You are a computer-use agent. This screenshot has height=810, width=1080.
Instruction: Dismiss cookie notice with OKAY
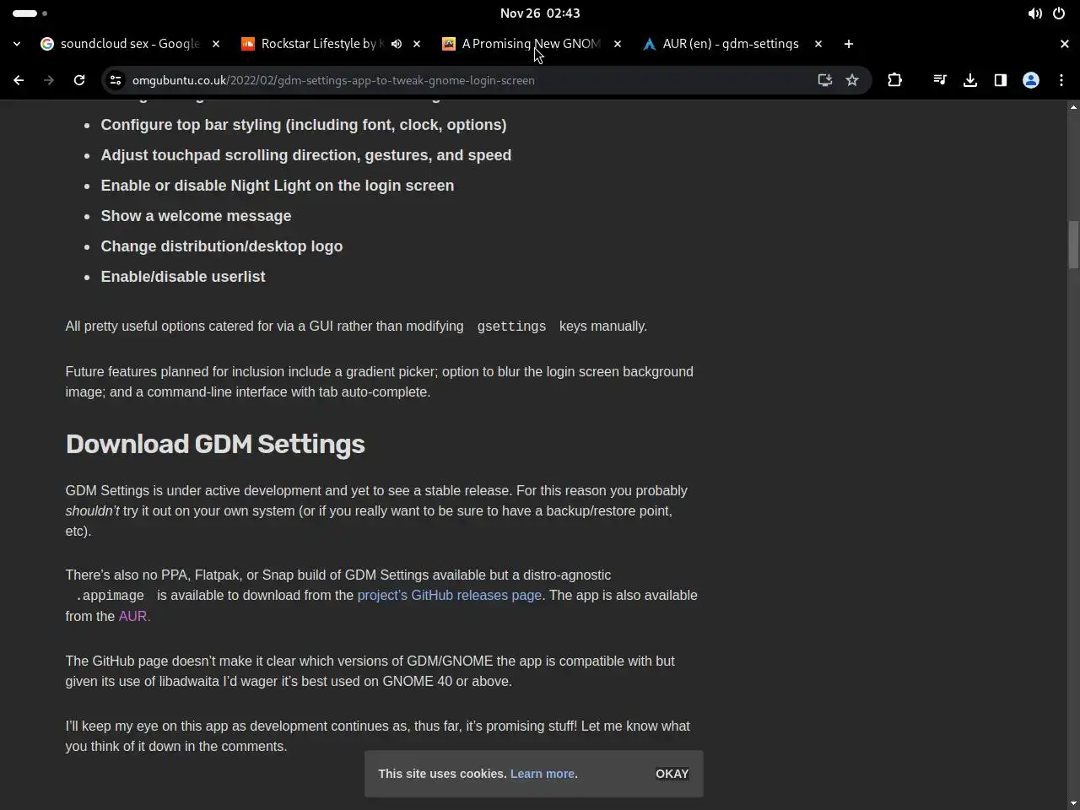pyautogui.click(x=672, y=774)
